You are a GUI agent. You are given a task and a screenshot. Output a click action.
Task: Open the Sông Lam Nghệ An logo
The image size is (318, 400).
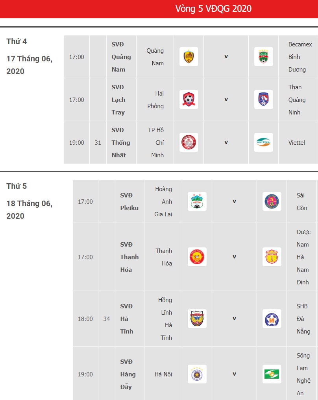click(272, 374)
